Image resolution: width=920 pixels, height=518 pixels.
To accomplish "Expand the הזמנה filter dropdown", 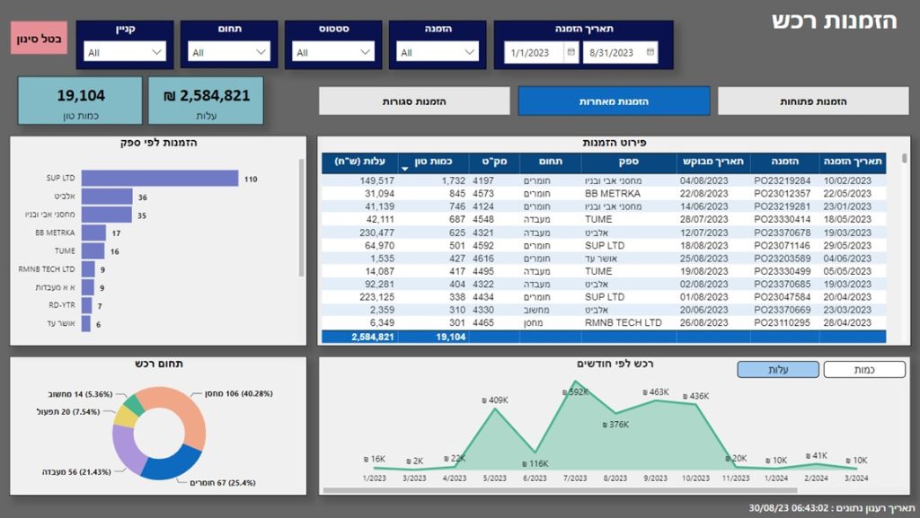I will (438, 52).
